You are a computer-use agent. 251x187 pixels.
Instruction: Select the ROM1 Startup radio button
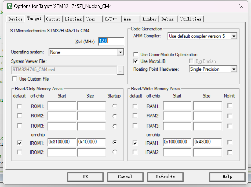(x=115, y=106)
